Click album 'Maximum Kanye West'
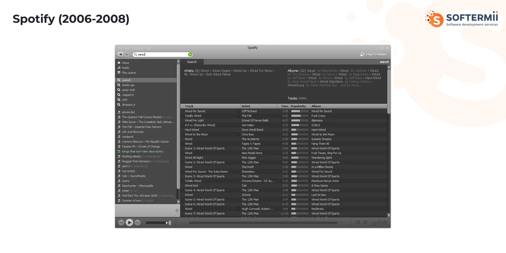506x253 pixels. (325, 181)
